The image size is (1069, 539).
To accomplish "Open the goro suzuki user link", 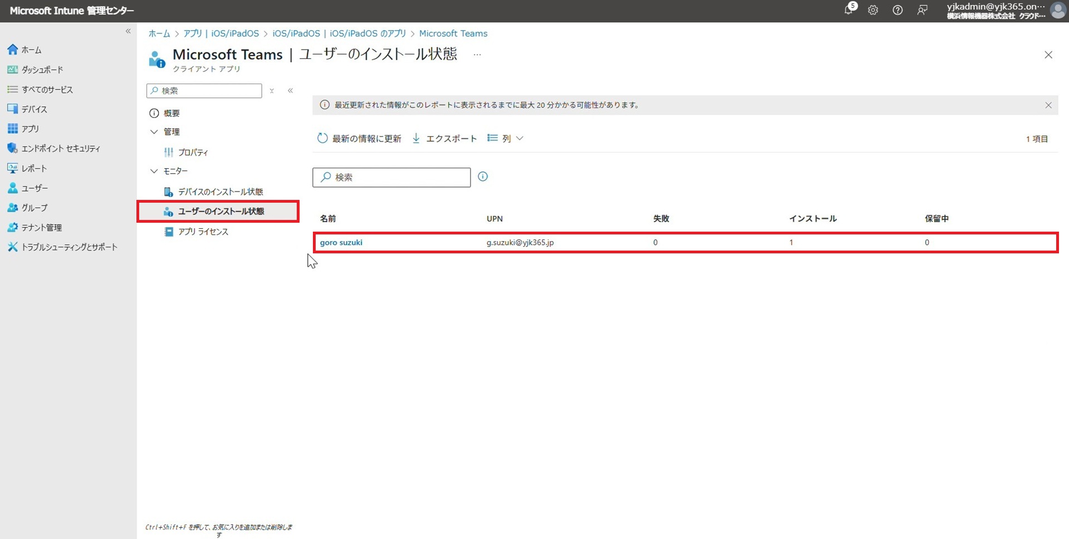I will 341,242.
